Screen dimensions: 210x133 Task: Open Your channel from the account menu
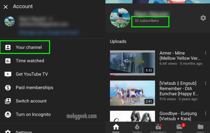(x=28, y=47)
